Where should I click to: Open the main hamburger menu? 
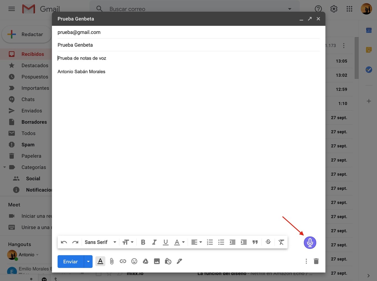tap(12, 9)
